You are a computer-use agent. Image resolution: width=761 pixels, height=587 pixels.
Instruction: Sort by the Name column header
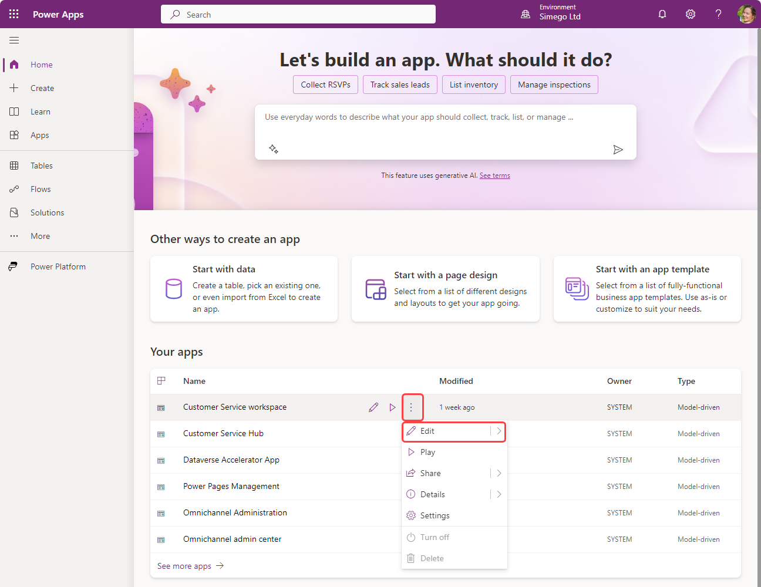click(x=194, y=381)
